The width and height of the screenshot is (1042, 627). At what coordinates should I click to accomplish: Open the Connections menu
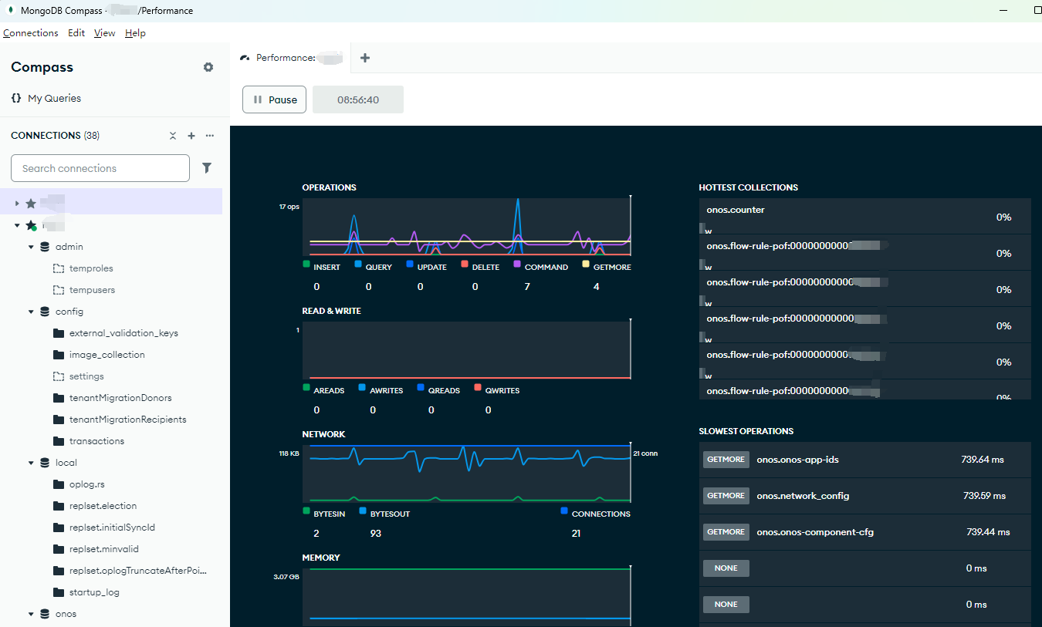tap(31, 33)
